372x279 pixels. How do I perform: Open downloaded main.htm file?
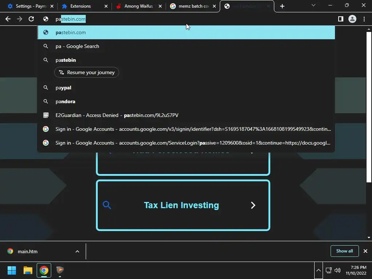pos(28,251)
